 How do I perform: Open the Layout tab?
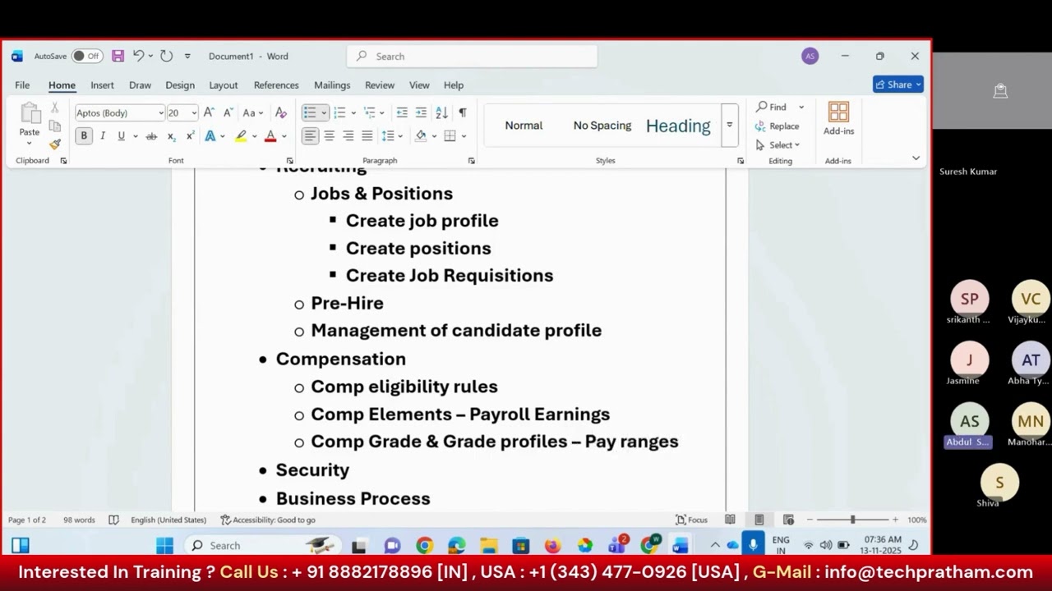223,85
